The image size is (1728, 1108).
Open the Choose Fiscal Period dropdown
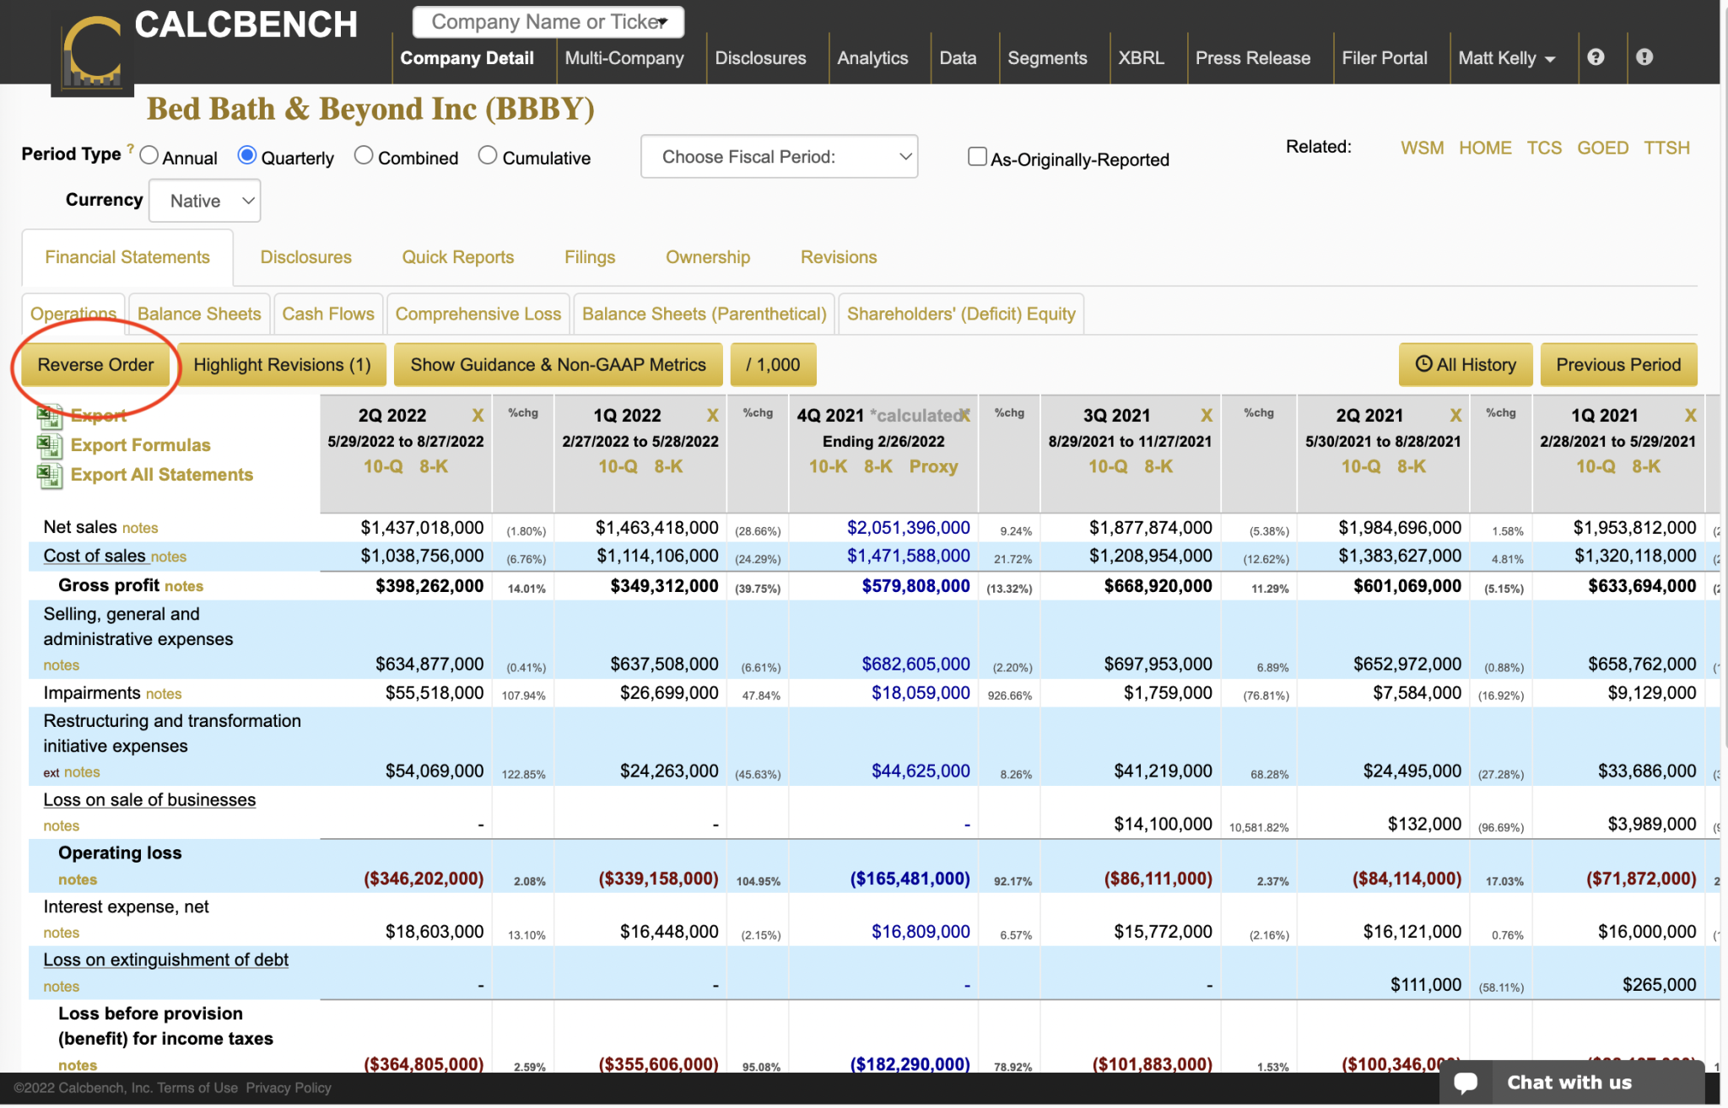(779, 157)
